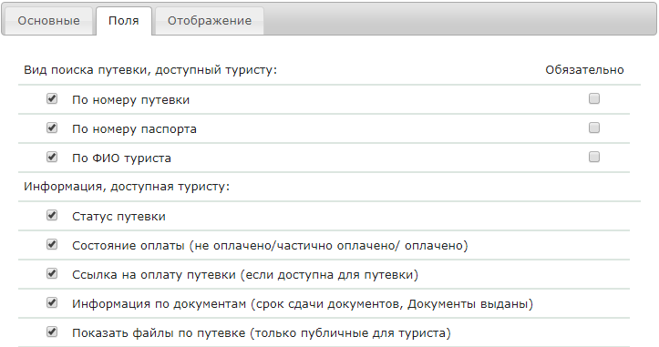Toggle the Состояние оплаты checkbox
The height and width of the screenshot is (347, 659).
[52, 244]
